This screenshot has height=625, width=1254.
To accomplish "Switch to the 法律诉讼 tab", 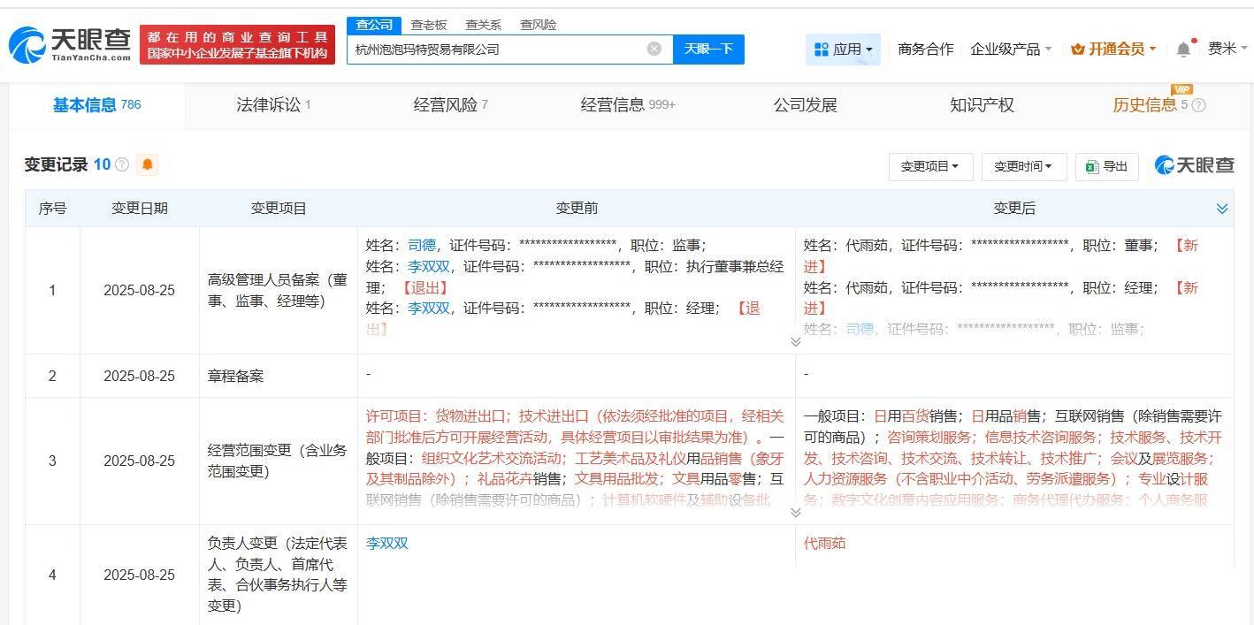I will (x=272, y=105).
